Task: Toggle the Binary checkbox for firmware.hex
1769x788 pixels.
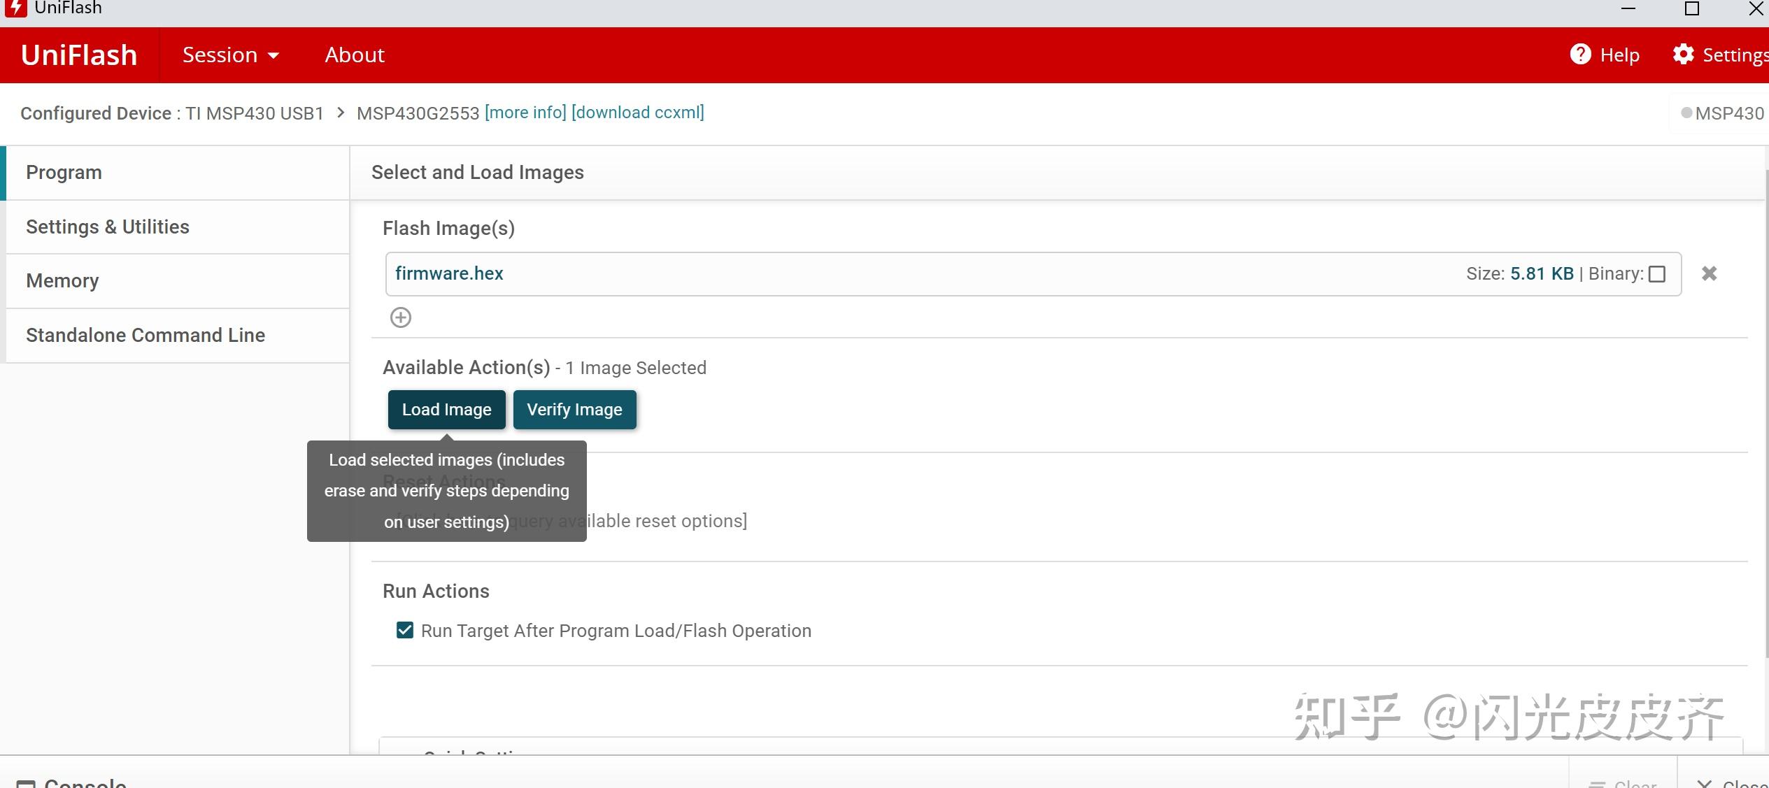Action: [x=1656, y=274]
